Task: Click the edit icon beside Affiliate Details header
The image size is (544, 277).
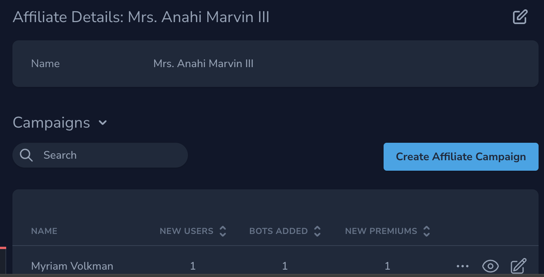Action: [x=520, y=17]
